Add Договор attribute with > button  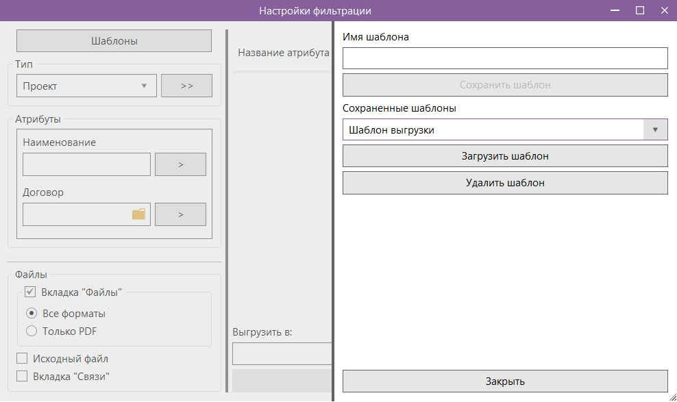click(180, 214)
